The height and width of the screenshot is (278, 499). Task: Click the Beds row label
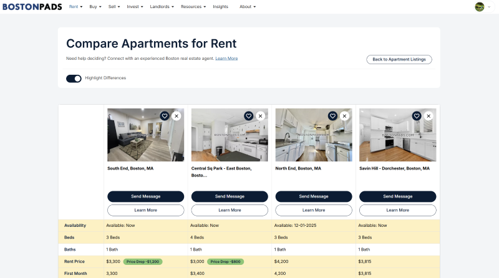[69, 237]
